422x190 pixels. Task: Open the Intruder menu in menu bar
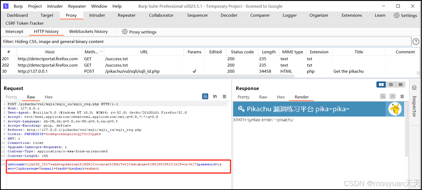[55, 6]
